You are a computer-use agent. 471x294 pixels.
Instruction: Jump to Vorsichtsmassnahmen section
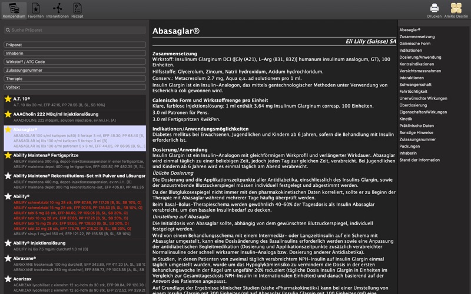420,71
